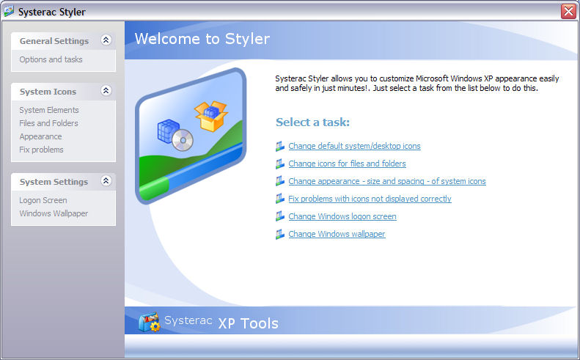The width and height of the screenshot is (580, 360).
Task: Open Change Windows wallpaper link
Action: pos(337,234)
